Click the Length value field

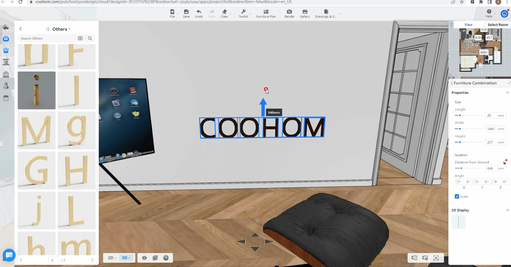tap(495, 115)
